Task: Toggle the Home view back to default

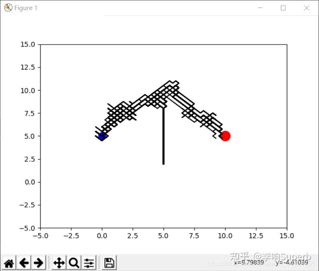Action: click(9, 263)
